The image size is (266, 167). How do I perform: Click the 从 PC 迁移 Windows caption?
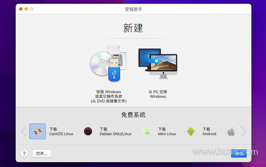pyautogui.click(x=158, y=94)
